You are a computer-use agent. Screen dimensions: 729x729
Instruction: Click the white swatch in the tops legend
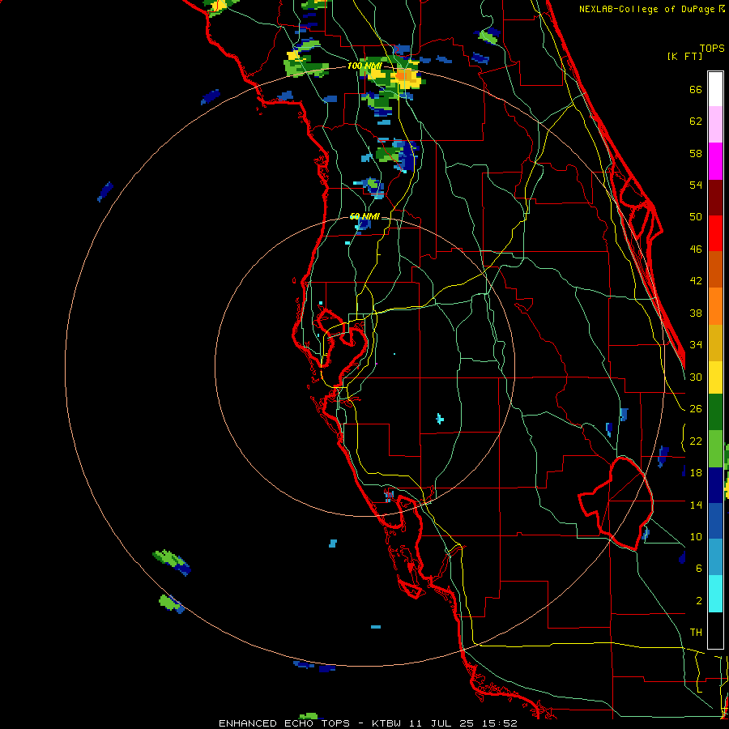(715, 89)
